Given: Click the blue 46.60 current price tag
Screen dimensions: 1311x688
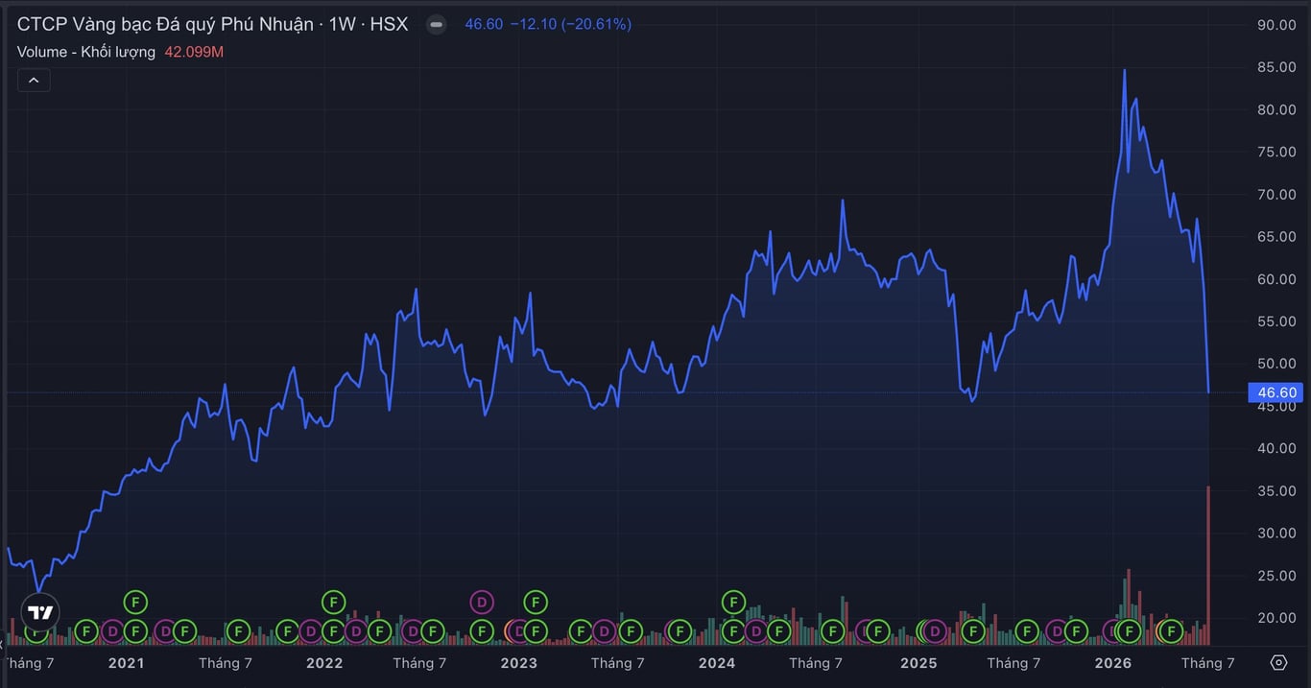Looking at the screenshot, I should [x=1275, y=392].
